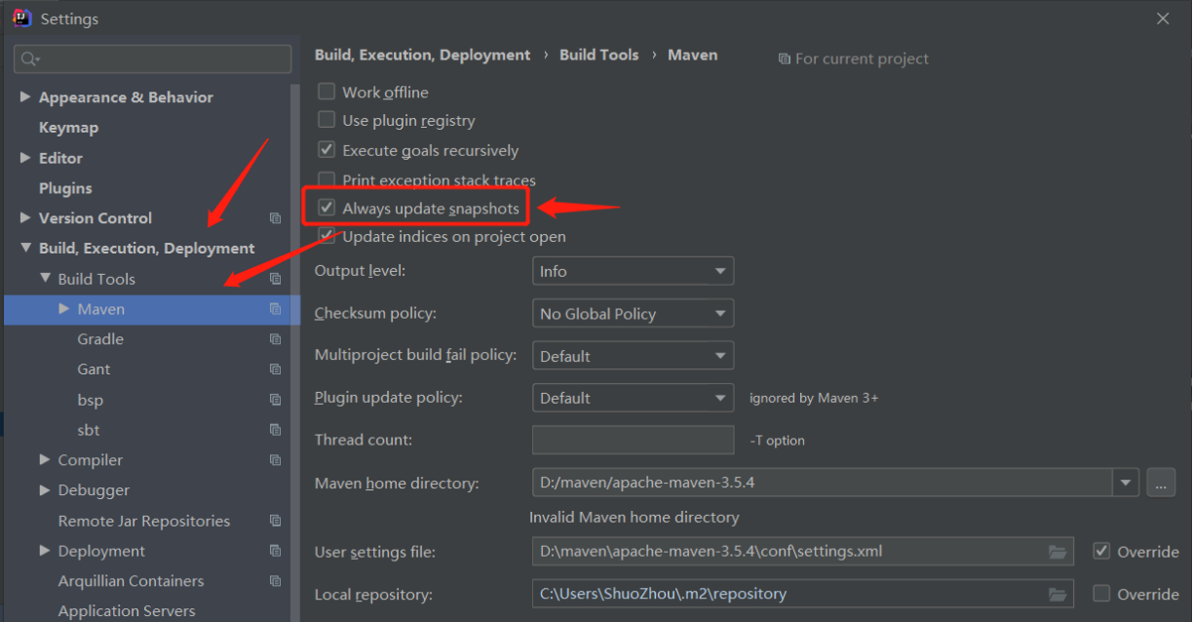Click project-level icon next to Arquillian Containers
The image size is (1193, 622).
275,581
